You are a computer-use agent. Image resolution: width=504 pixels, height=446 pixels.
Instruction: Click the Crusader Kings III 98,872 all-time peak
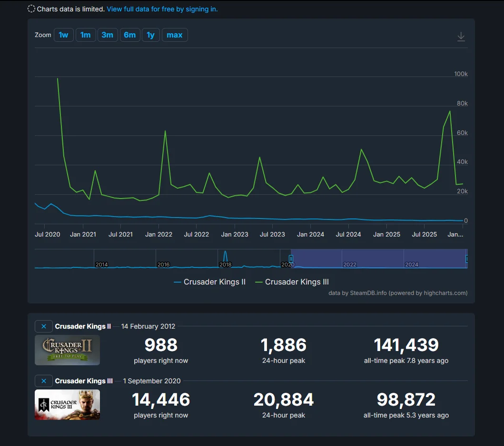coord(406,399)
